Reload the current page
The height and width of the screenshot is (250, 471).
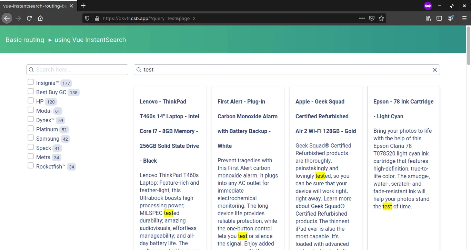(x=29, y=18)
